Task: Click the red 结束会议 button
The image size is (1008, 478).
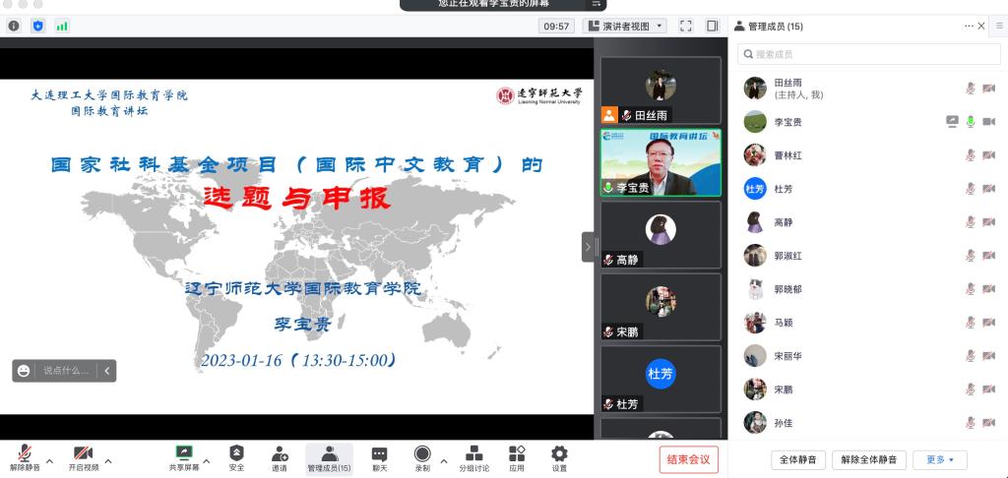Action: 689,459
